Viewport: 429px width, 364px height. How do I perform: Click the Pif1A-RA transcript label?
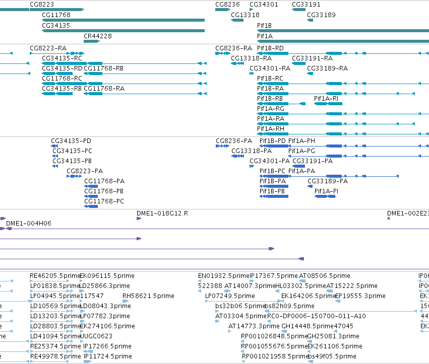[x=271, y=119]
